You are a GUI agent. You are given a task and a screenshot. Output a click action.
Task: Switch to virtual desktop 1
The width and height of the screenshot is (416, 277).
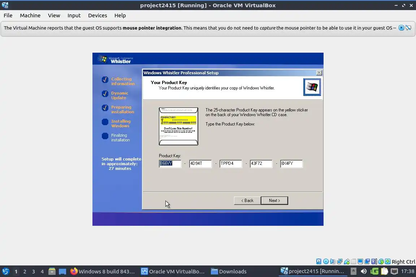pos(16,272)
